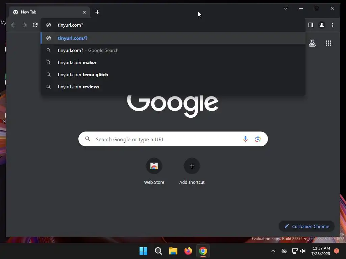Pick the 'tinyurl.com reviews' suggestion
Screen dimensions: 346x259
173,87
